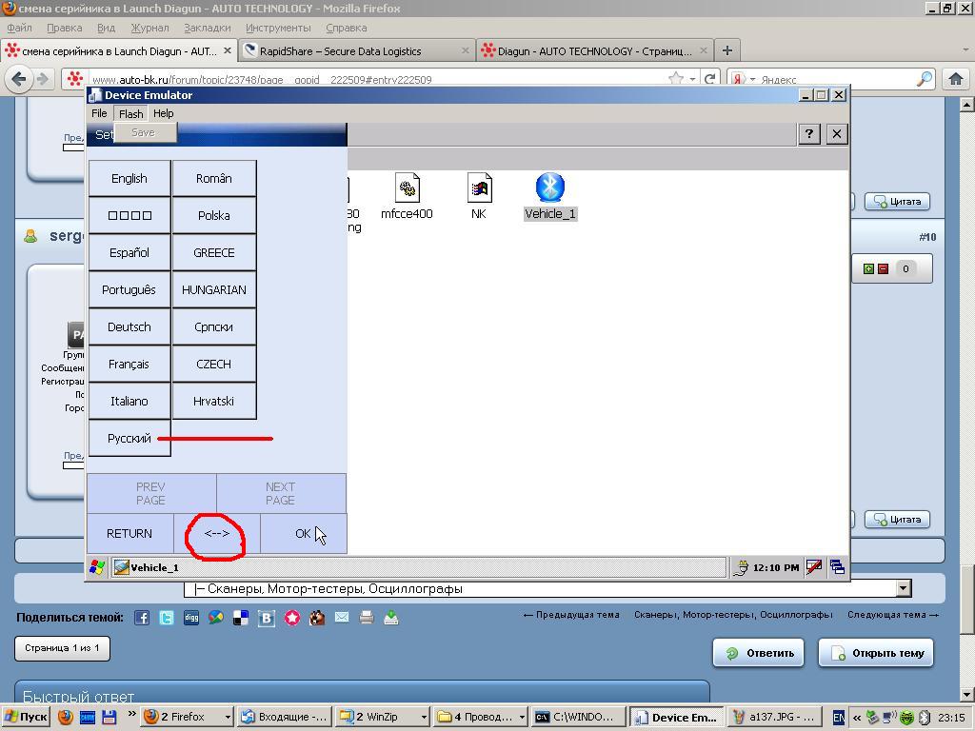Expand the Firefox taskbar group arrow

228,718
